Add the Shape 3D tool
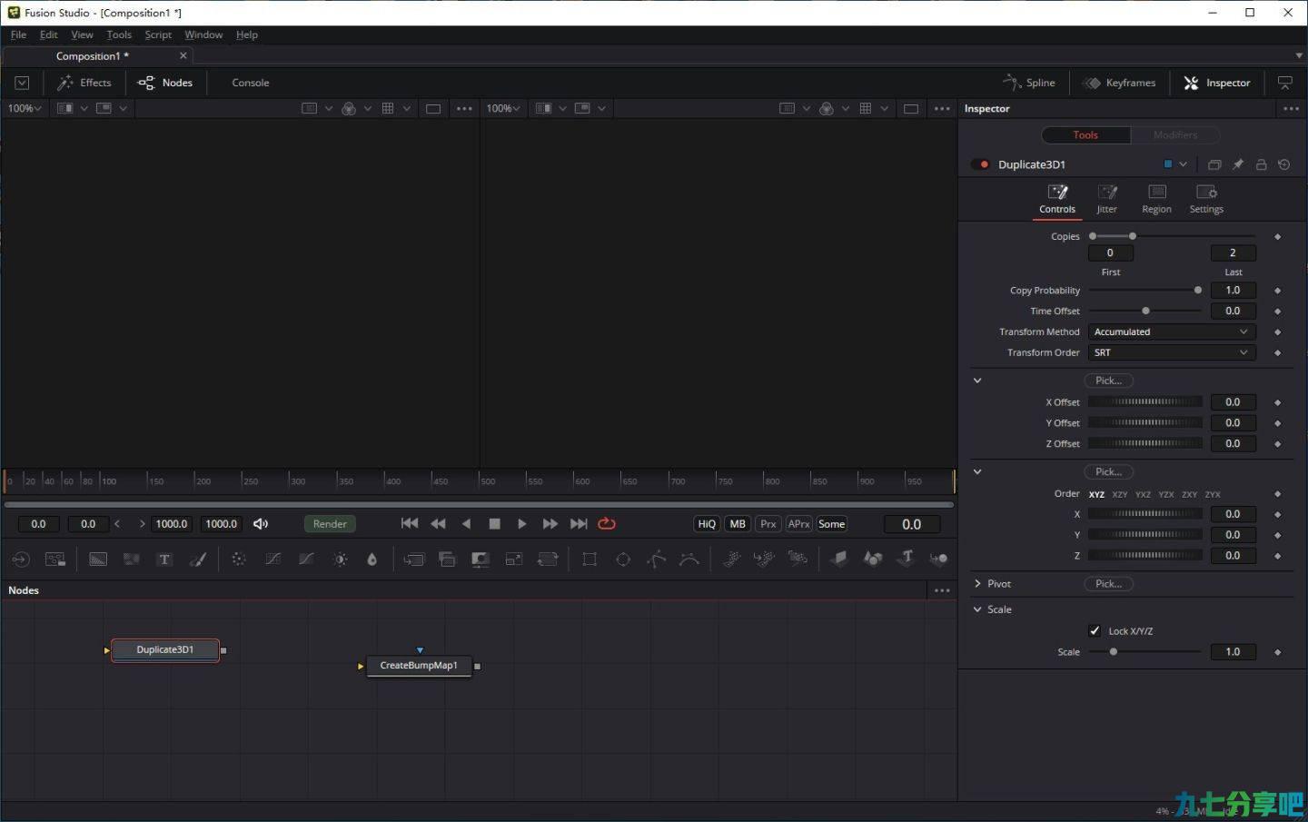The image size is (1308, 822). pyautogui.click(x=872, y=559)
